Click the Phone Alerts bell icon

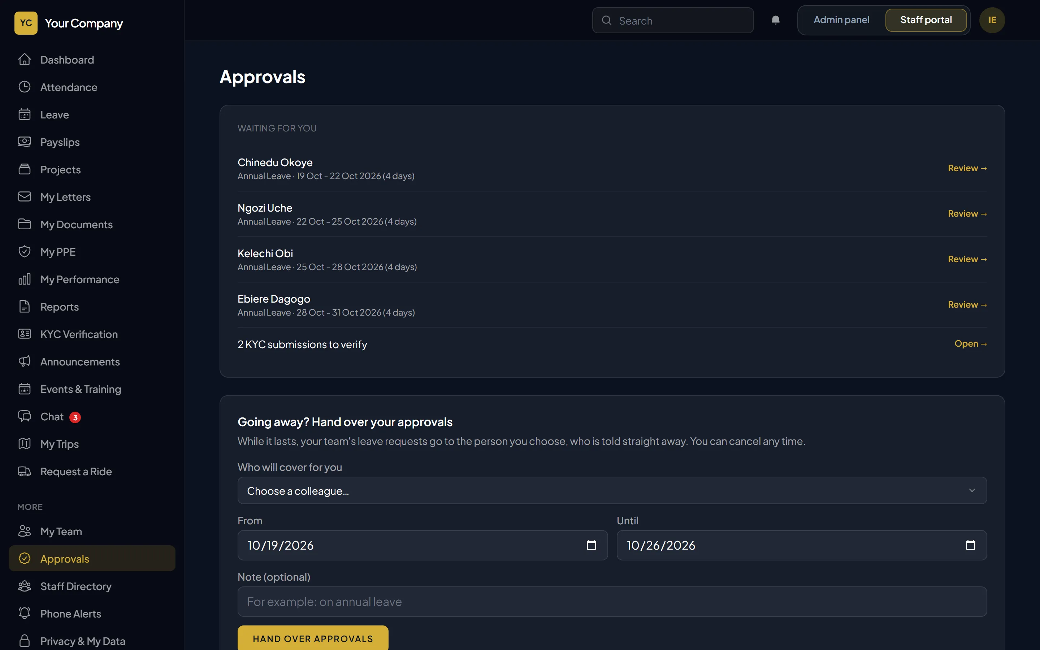(25, 614)
